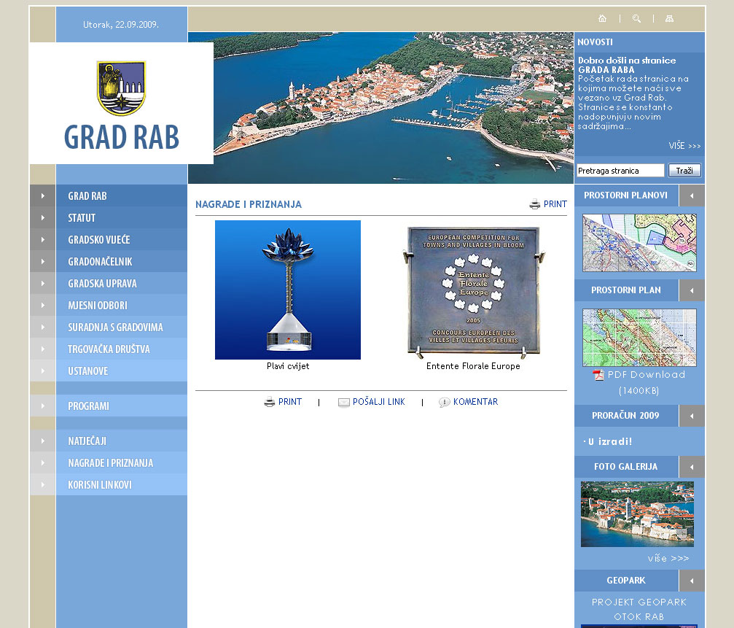Toggle the Foto galerija panel arrow
The width and height of the screenshot is (734, 628).
tap(692, 467)
